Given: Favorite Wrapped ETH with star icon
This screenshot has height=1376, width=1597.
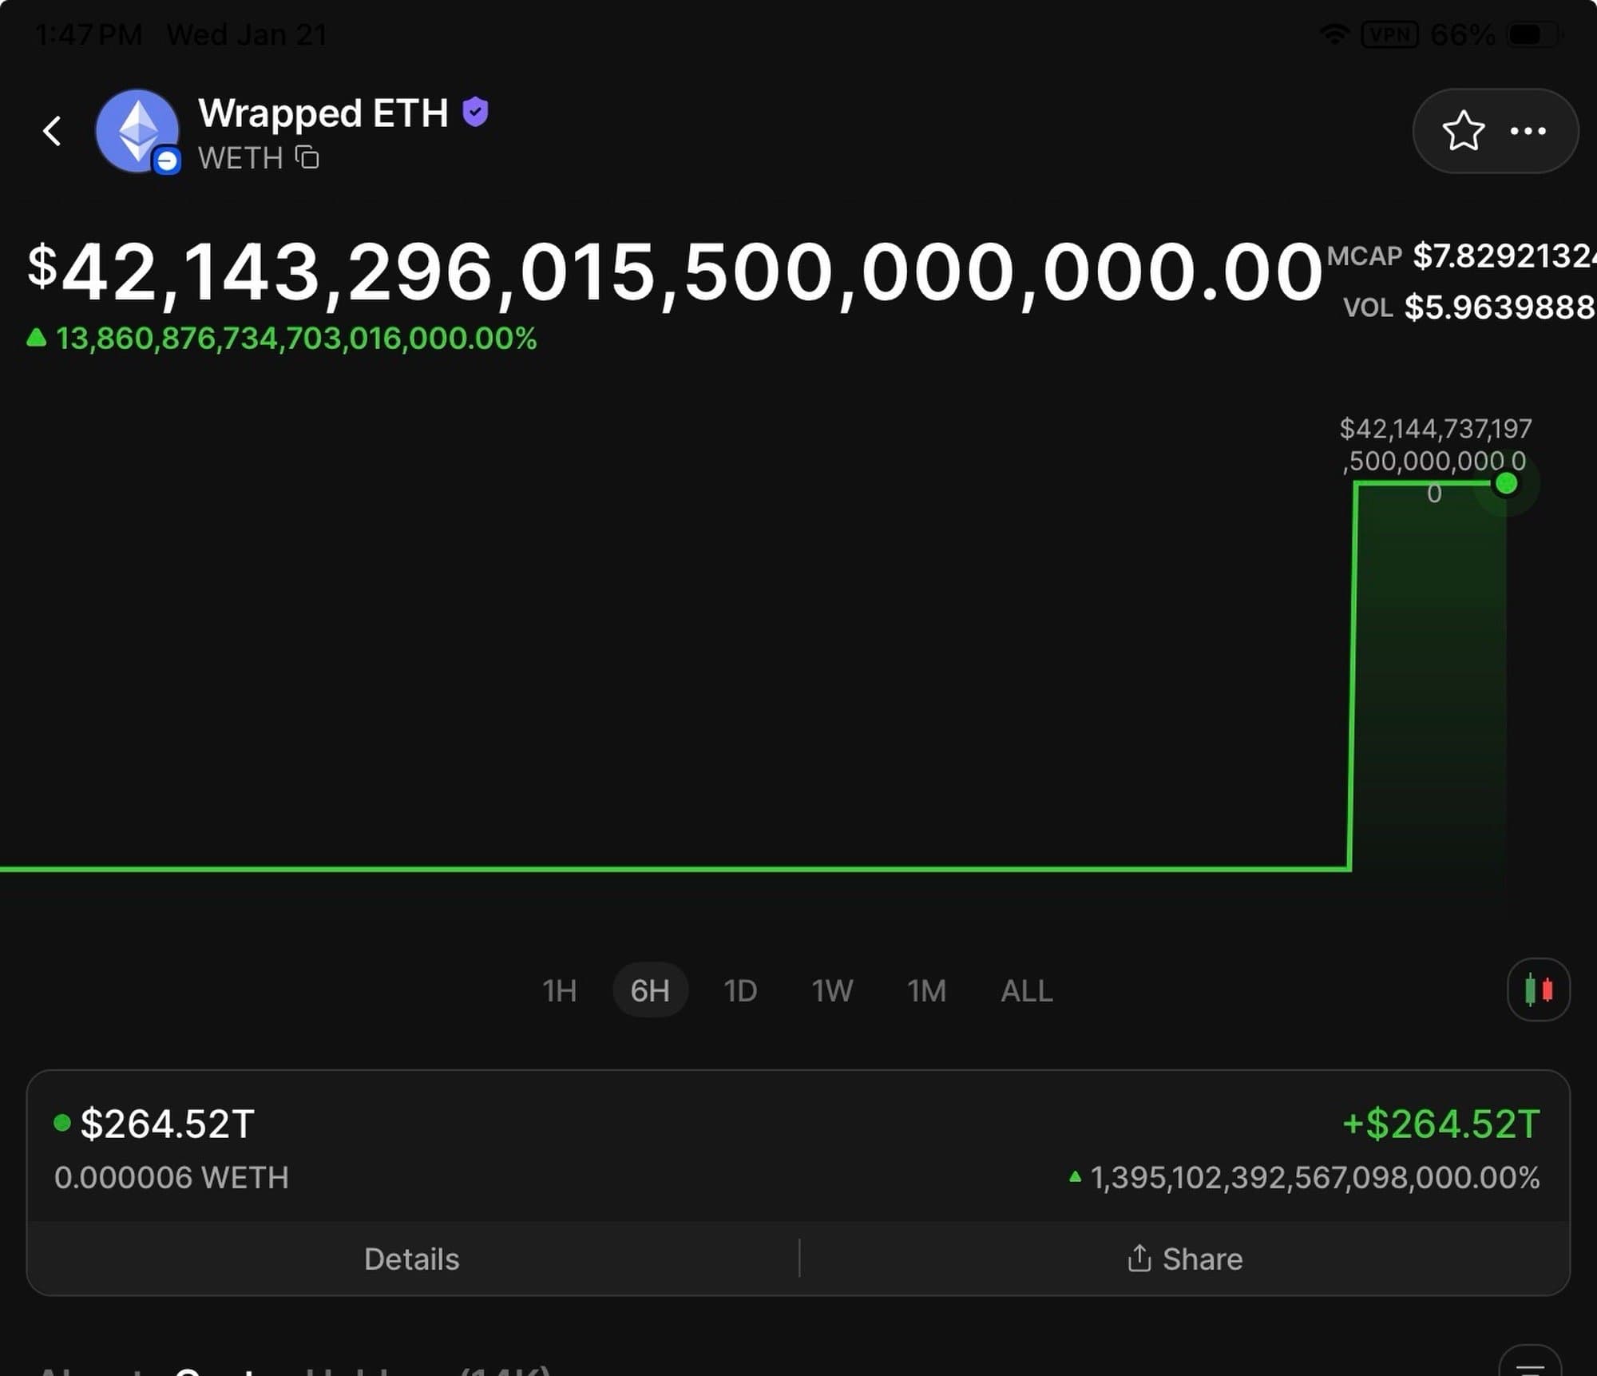Looking at the screenshot, I should point(1463,131).
